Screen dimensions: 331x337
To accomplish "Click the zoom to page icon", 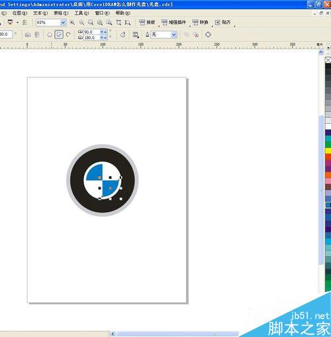I will (109, 23).
